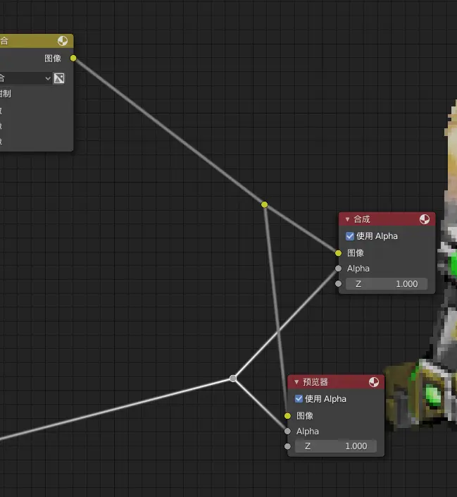Click the Alpha input socket of the 预览器 node
Image resolution: width=457 pixels, height=497 pixels.
tap(287, 431)
